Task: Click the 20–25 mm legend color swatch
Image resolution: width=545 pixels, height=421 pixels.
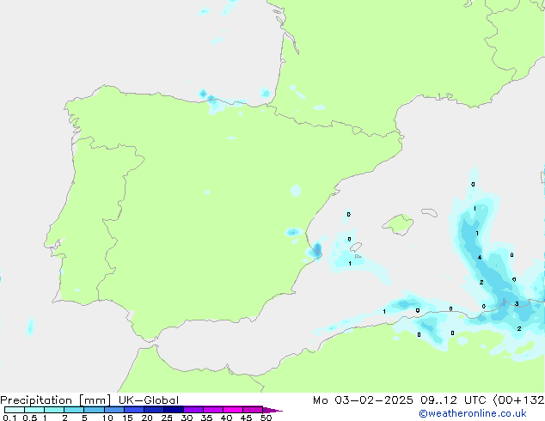Action: click(x=154, y=410)
